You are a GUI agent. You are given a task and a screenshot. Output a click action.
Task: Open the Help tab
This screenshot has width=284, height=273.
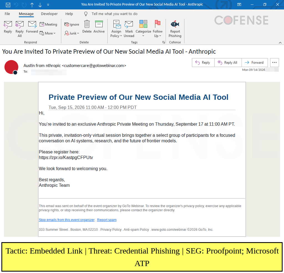point(69,14)
